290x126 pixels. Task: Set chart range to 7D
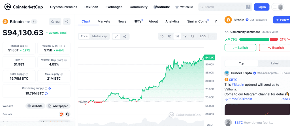[169, 36]
